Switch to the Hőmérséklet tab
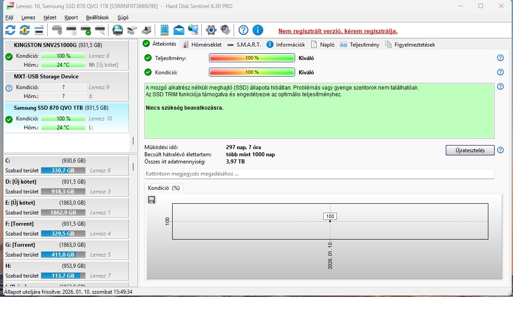The image size is (513, 330). [203, 45]
